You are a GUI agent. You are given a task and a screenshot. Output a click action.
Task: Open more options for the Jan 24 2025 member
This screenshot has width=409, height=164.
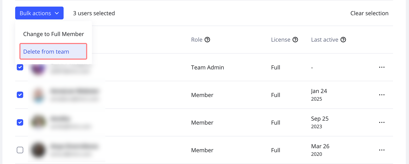click(382, 95)
